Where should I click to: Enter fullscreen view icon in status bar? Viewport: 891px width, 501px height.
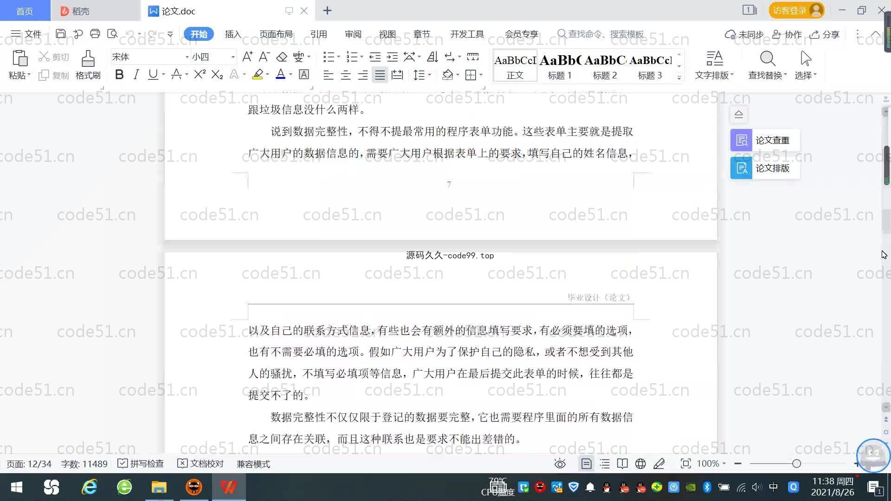685,464
